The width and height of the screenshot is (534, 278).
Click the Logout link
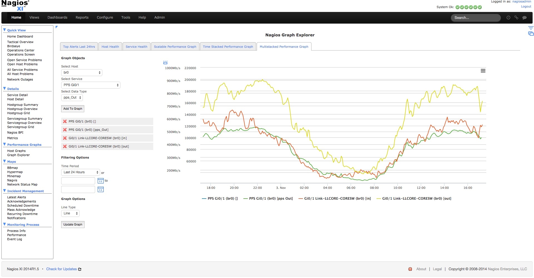526,6
